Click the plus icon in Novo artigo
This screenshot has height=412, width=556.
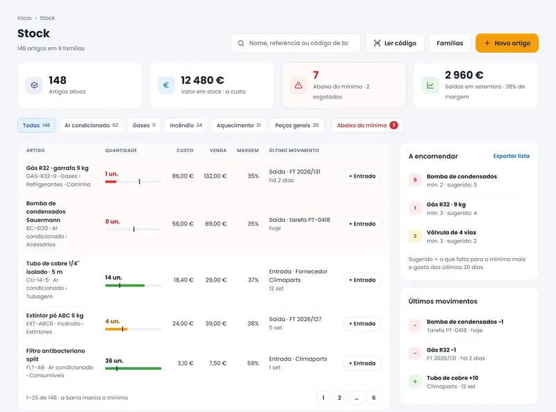[487, 43]
